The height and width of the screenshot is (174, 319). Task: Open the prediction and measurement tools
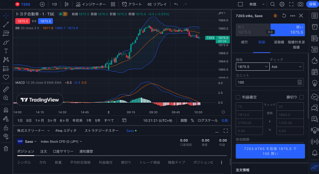(x=6, y=68)
